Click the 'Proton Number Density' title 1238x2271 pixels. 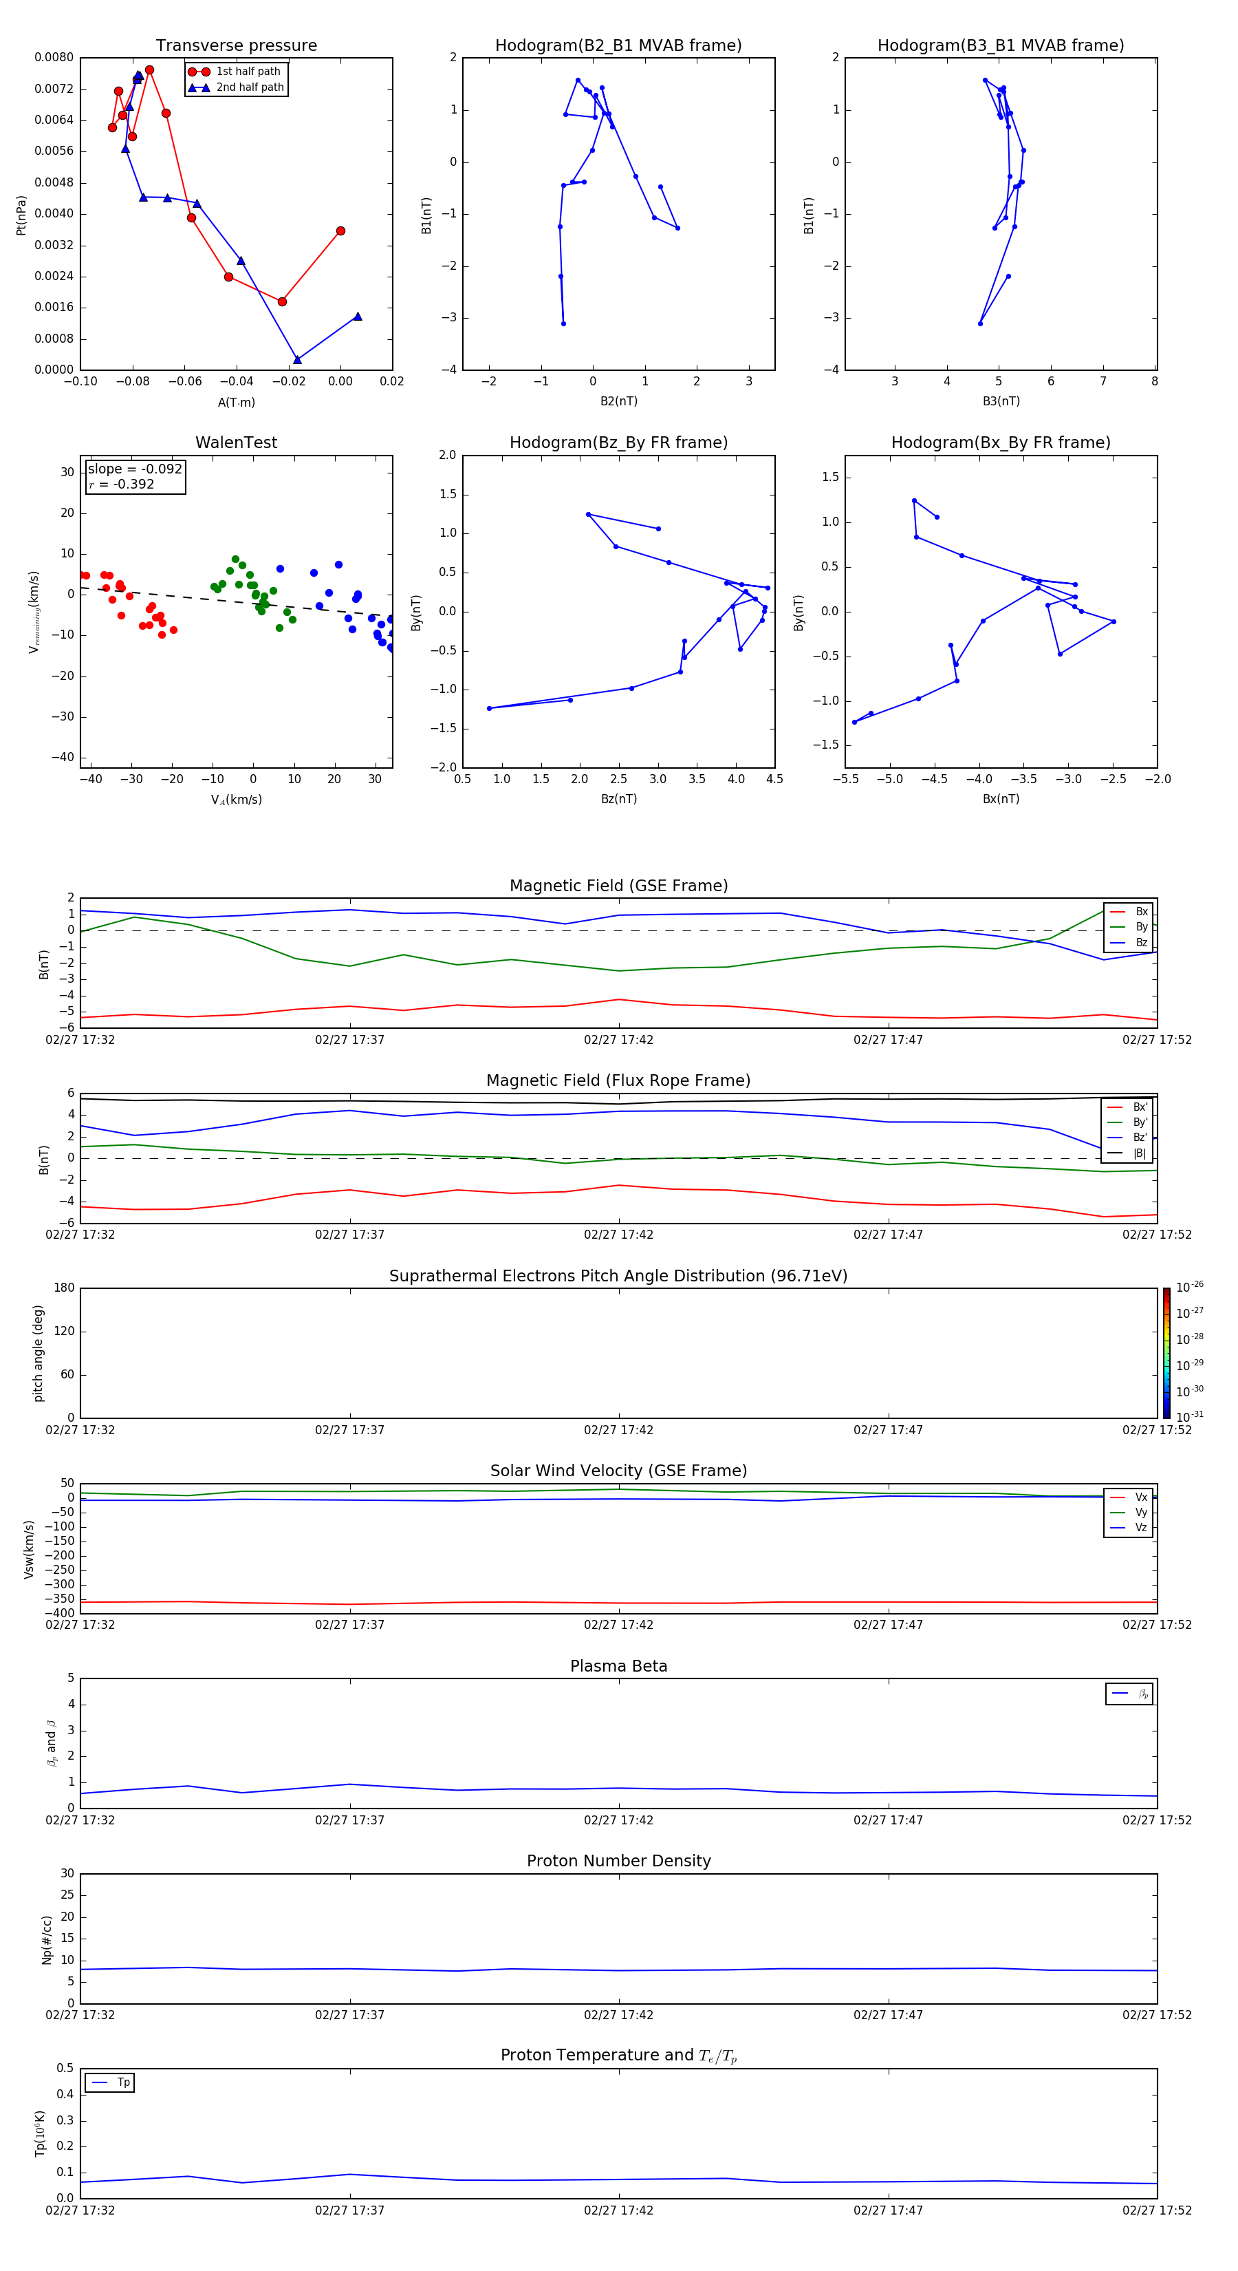618,1861
